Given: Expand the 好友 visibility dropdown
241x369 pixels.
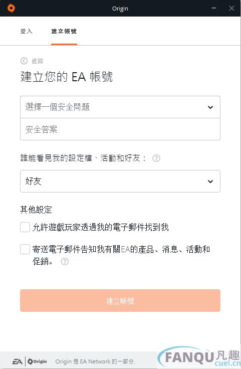Looking at the screenshot, I should pyautogui.click(x=120, y=181).
